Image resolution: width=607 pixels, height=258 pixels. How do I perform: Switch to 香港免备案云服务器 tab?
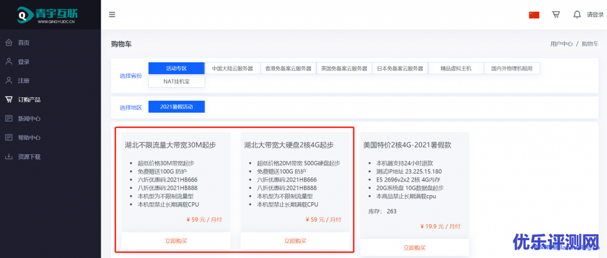(288, 68)
